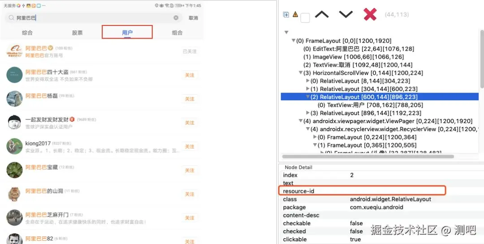The image size is (484, 244).
Task: Click the yellow warning triangle icon
Action: tap(295, 14)
